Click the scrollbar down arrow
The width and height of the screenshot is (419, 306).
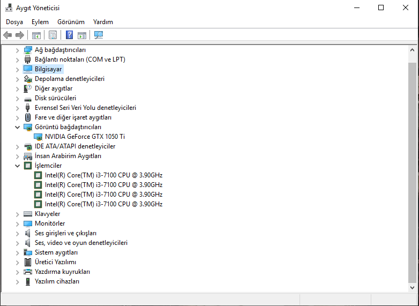[412, 288]
